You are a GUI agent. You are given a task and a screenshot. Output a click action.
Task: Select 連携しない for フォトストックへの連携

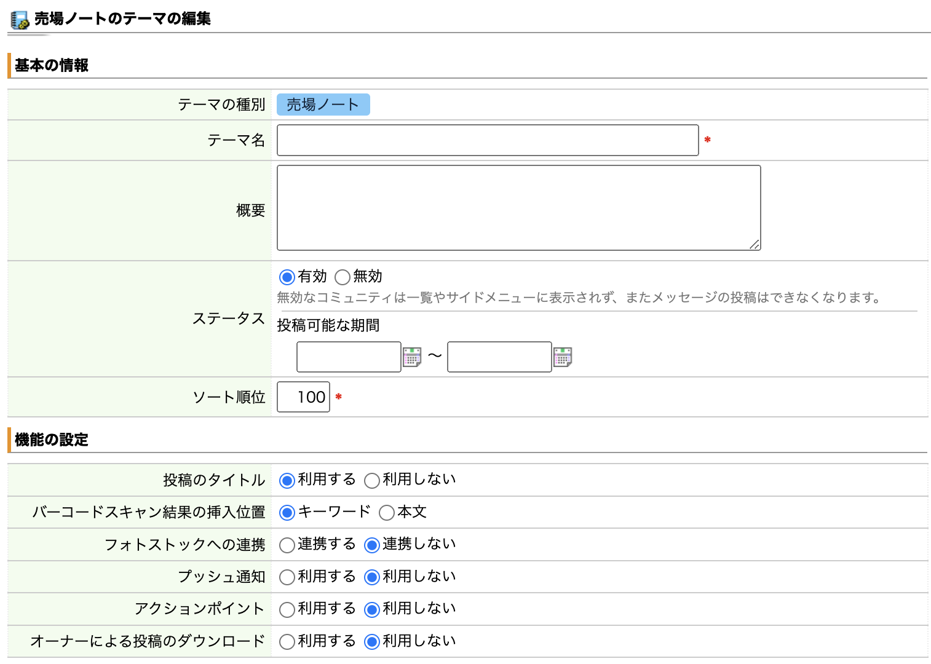tap(372, 545)
